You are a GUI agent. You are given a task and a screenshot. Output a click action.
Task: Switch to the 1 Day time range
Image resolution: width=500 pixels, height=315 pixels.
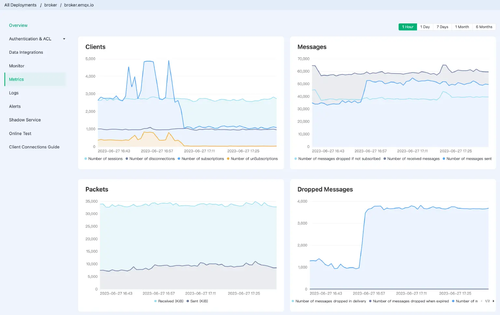425,27
